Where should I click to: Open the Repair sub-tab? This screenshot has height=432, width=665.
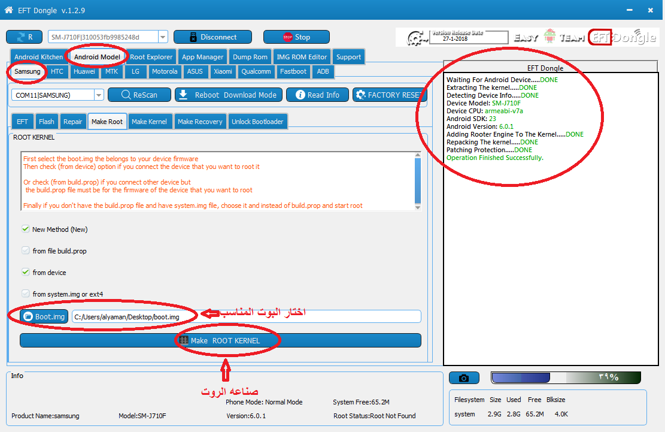72,122
